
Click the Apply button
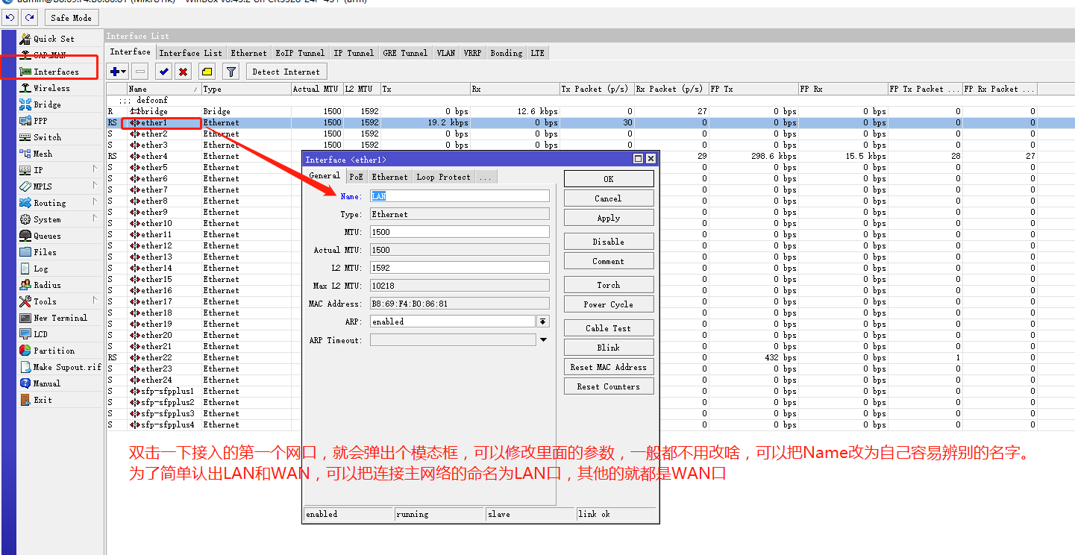coord(609,218)
